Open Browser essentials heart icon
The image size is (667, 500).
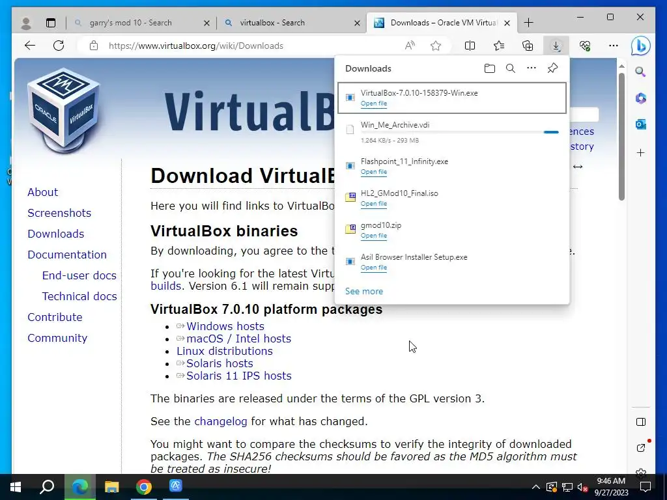(585, 46)
